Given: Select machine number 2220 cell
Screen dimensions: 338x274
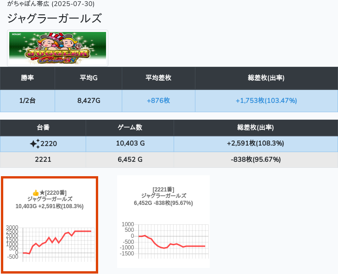Looking at the screenshot, I should (43, 144).
